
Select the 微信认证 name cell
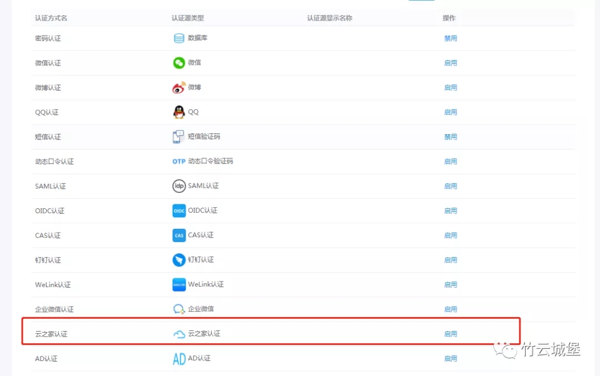[x=48, y=63]
